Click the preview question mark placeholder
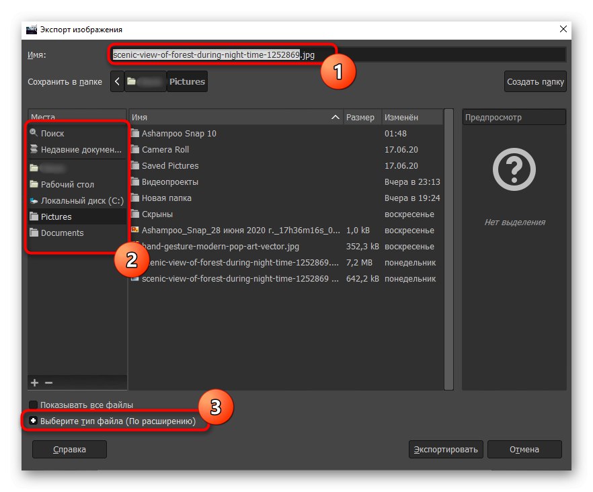The width and height of the screenshot is (593, 492). [x=514, y=169]
